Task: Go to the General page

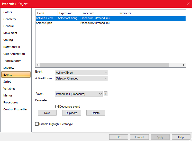Action: pos(8,26)
